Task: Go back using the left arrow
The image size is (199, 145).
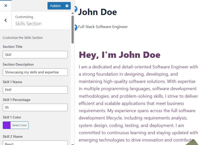Action: coord(6,20)
